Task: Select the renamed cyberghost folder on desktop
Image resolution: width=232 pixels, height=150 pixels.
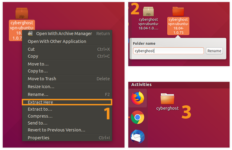Action: click(x=167, y=99)
